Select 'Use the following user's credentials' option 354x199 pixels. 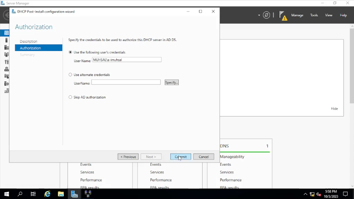(70, 52)
